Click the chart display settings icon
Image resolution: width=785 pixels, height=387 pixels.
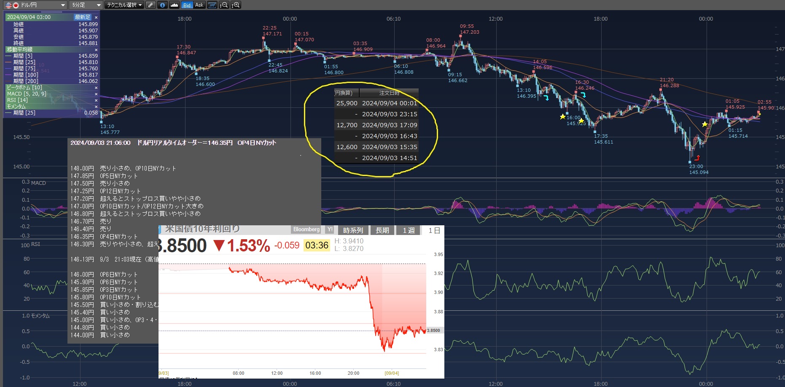pos(212,5)
